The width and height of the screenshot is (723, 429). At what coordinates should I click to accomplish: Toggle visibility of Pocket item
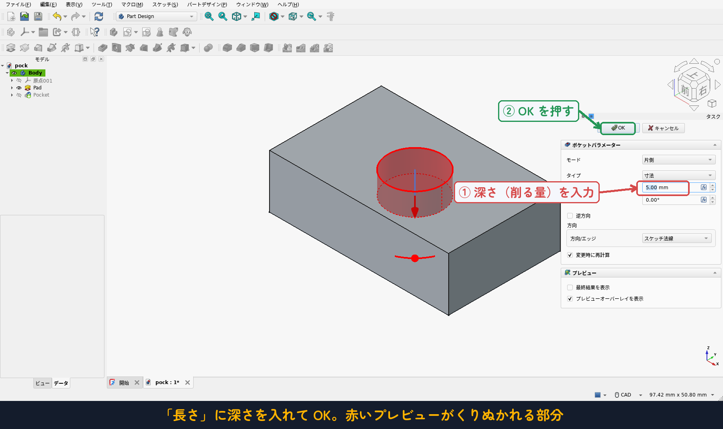(x=19, y=95)
